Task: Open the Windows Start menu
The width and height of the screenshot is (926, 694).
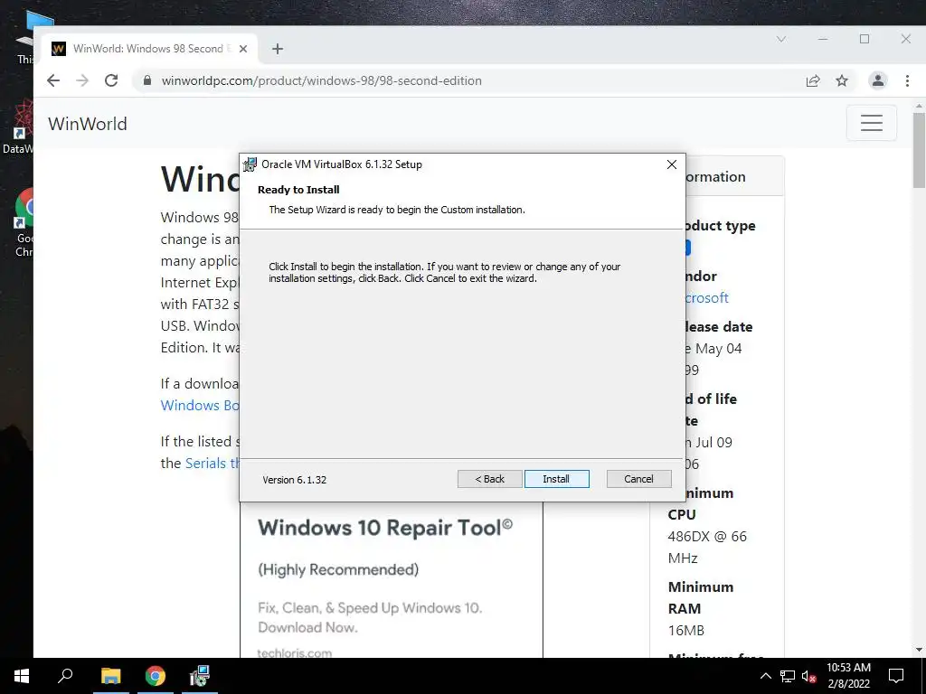Action: click(x=22, y=676)
